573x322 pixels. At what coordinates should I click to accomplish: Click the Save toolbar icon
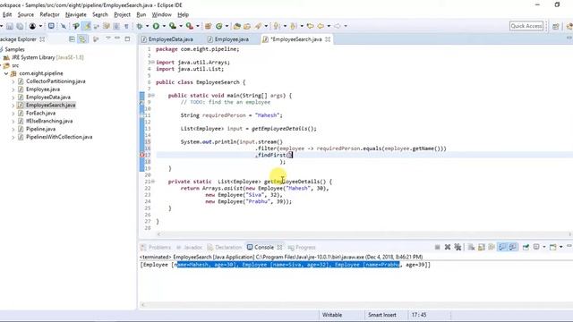pos(10,26)
